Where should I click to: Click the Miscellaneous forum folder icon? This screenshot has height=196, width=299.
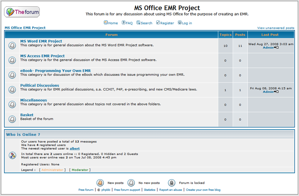pyautogui.click(x=12, y=105)
